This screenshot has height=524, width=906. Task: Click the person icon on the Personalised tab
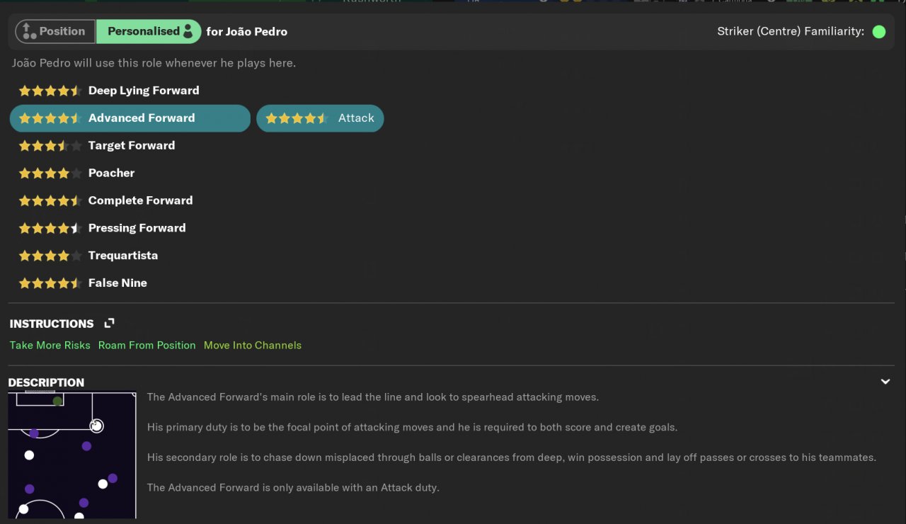(x=188, y=31)
